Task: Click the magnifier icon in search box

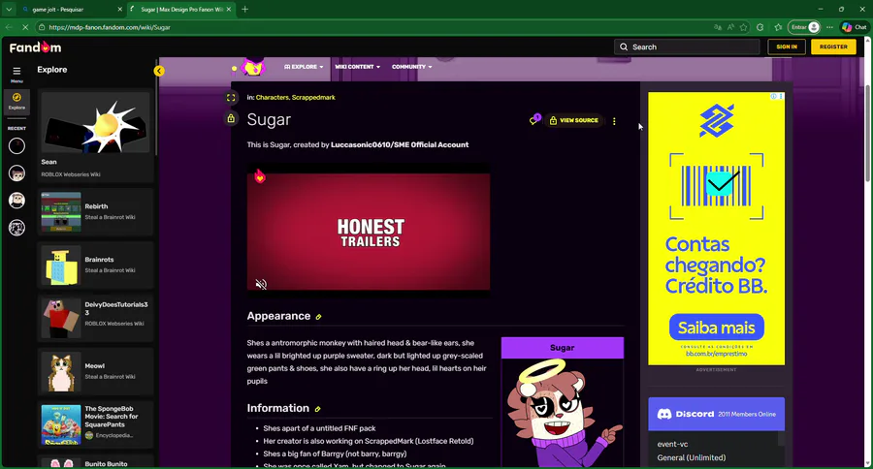Action: coord(624,47)
